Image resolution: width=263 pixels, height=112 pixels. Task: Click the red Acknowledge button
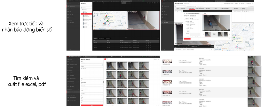187,39
